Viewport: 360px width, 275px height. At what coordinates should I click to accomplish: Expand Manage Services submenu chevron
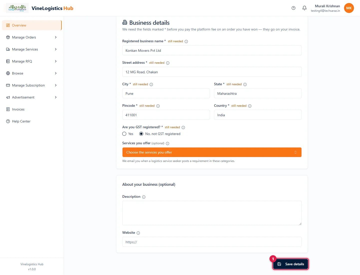tap(56, 49)
